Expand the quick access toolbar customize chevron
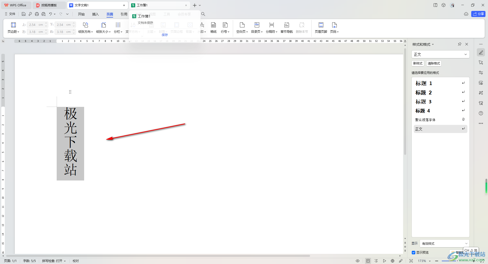The height and width of the screenshot is (264, 488). [x=67, y=14]
